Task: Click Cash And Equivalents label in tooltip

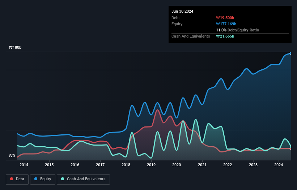Action: (191, 36)
